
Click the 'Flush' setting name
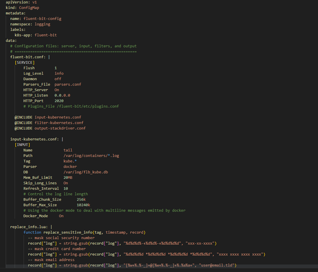click(x=29, y=68)
